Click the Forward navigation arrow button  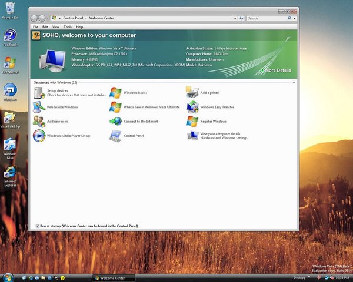[x=42, y=18]
